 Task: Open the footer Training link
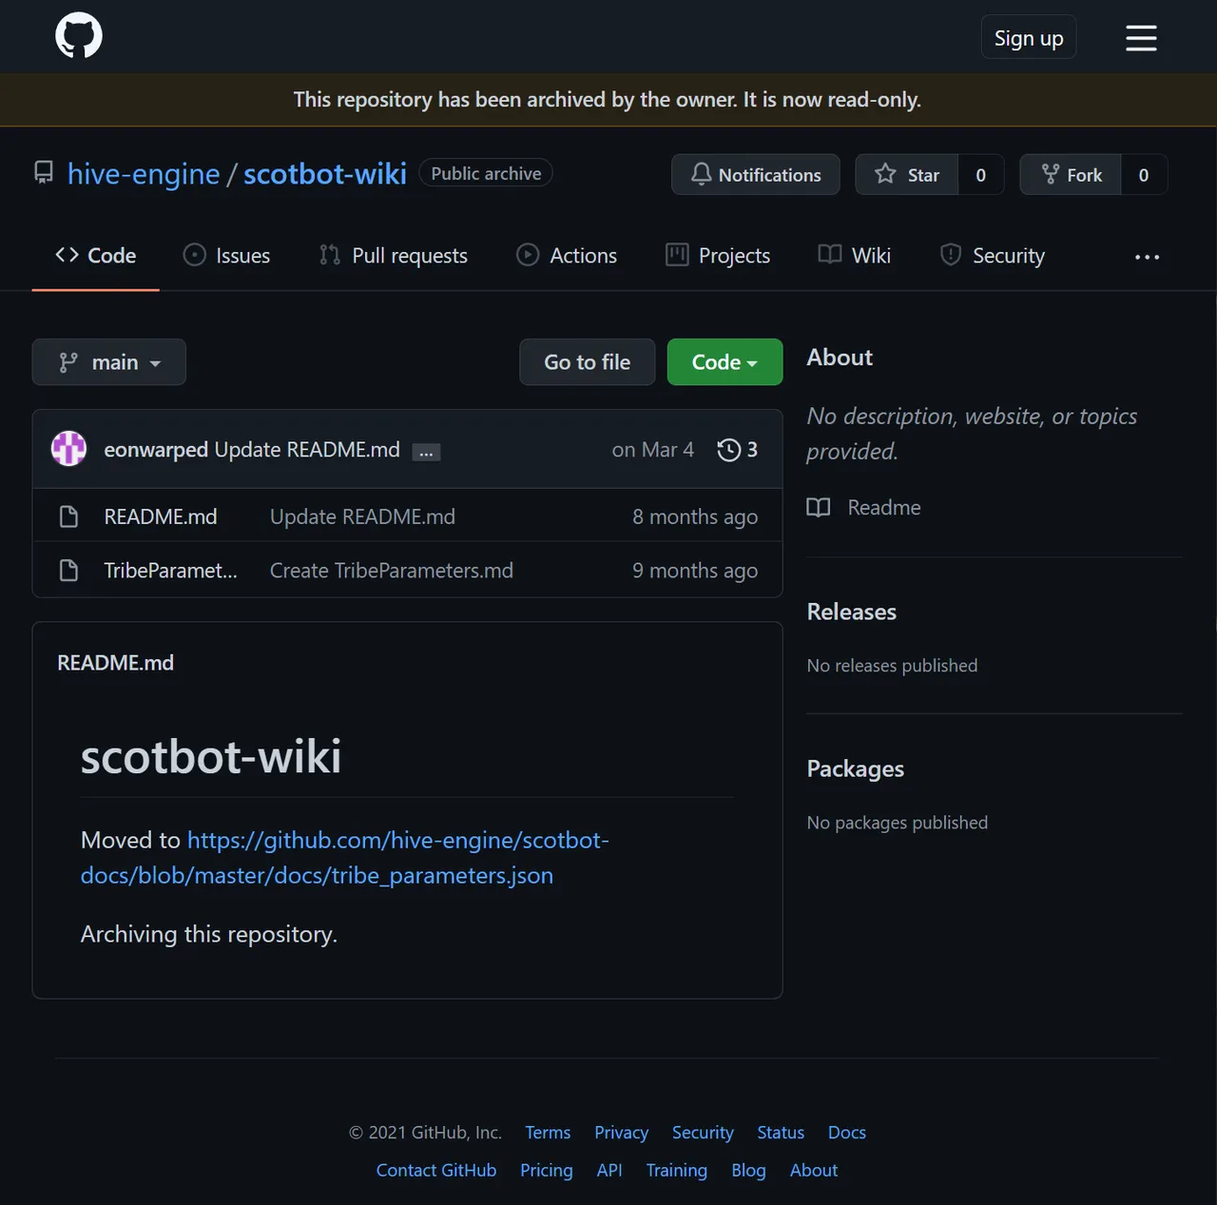[x=677, y=1171]
